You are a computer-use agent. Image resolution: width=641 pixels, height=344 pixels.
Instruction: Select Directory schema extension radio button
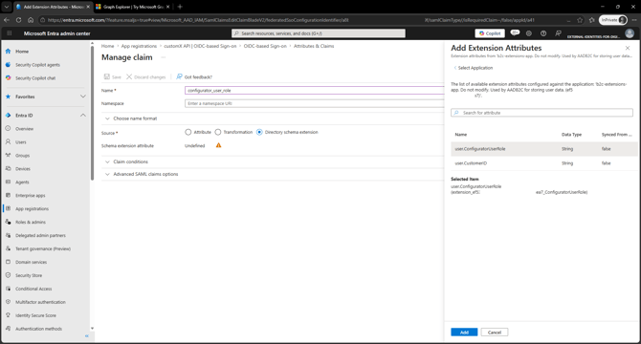pyautogui.click(x=259, y=132)
